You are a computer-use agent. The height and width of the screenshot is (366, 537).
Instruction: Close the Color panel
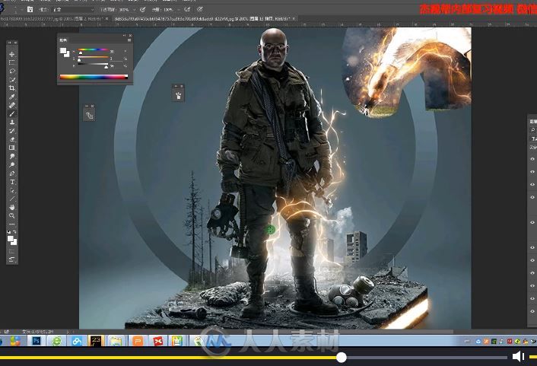coord(130,35)
